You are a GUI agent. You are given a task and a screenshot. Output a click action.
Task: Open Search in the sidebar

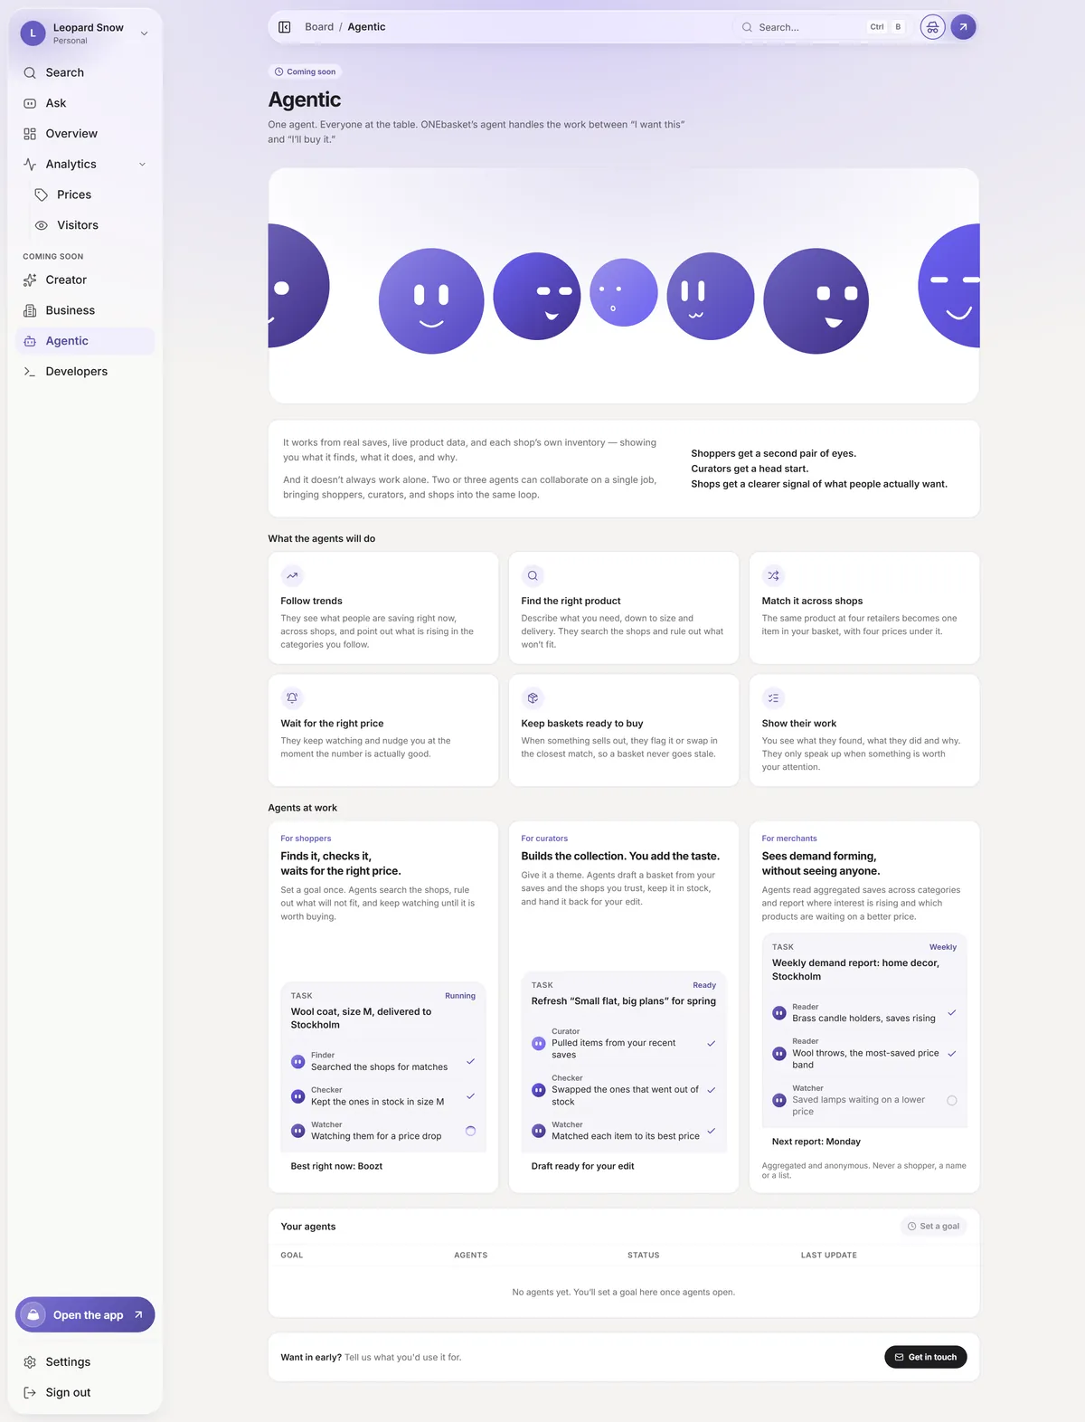pyautogui.click(x=85, y=72)
